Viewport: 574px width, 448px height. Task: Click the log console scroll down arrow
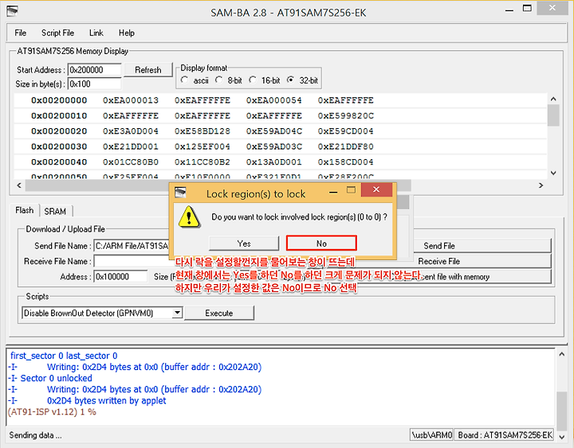tap(561, 436)
